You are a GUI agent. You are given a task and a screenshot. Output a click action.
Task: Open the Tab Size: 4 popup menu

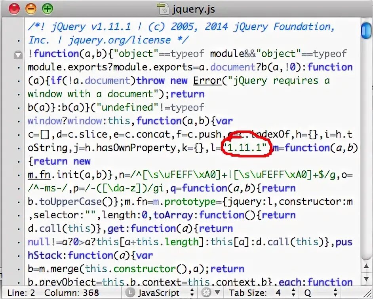(x=262, y=292)
